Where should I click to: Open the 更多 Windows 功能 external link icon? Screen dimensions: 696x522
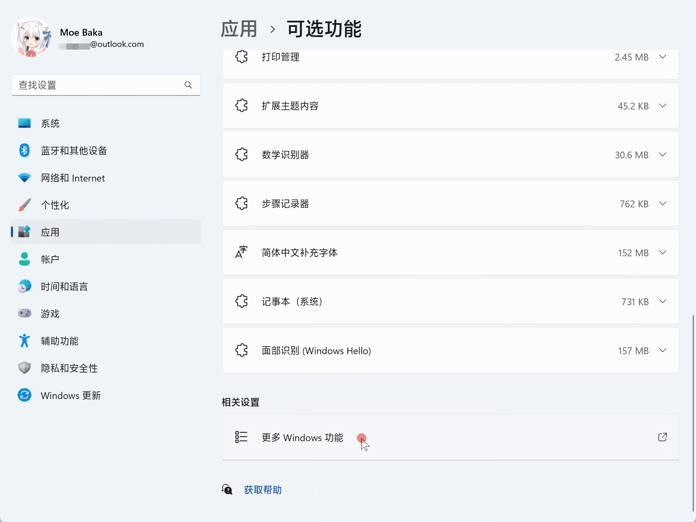tap(662, 437)
